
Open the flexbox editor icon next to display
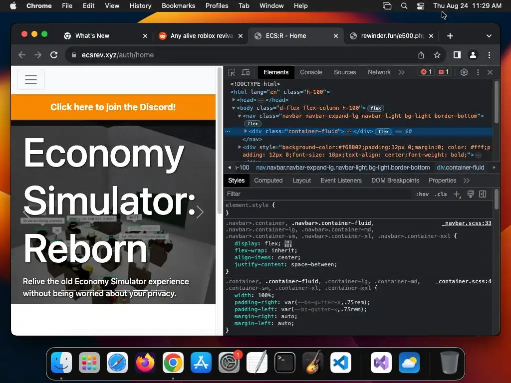click(288, 243)
